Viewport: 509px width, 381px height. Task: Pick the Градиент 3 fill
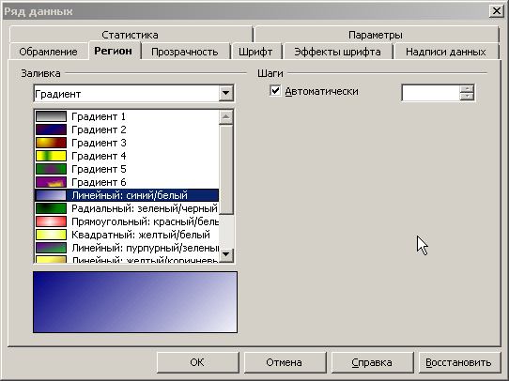pyautogui.click(x=127, y=143)
